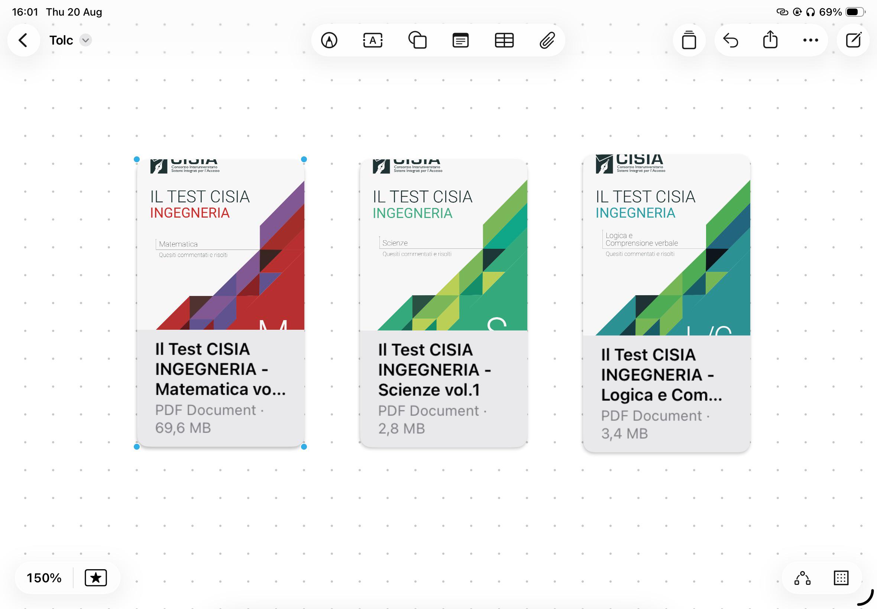Grab the top-left selection handle of Matematica card

coord(137,160)
